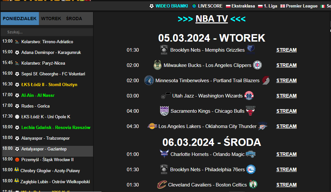Click volleyball icon beside ŁKS Łódź K

pos(17,117)
